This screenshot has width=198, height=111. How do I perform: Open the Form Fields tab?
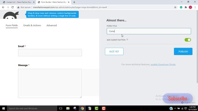[12, 25]
